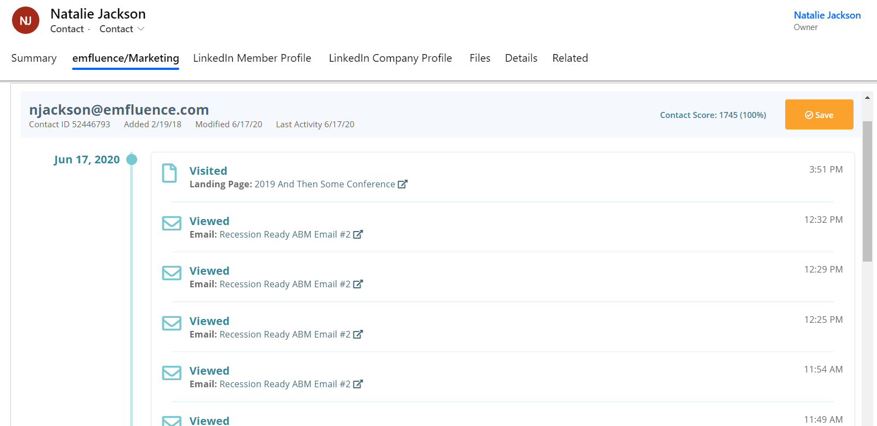Image resolution: width=877 pixels, height=426 pixels.
Task: Open owner Natalie Jackson link
Action: coord(827,15)
